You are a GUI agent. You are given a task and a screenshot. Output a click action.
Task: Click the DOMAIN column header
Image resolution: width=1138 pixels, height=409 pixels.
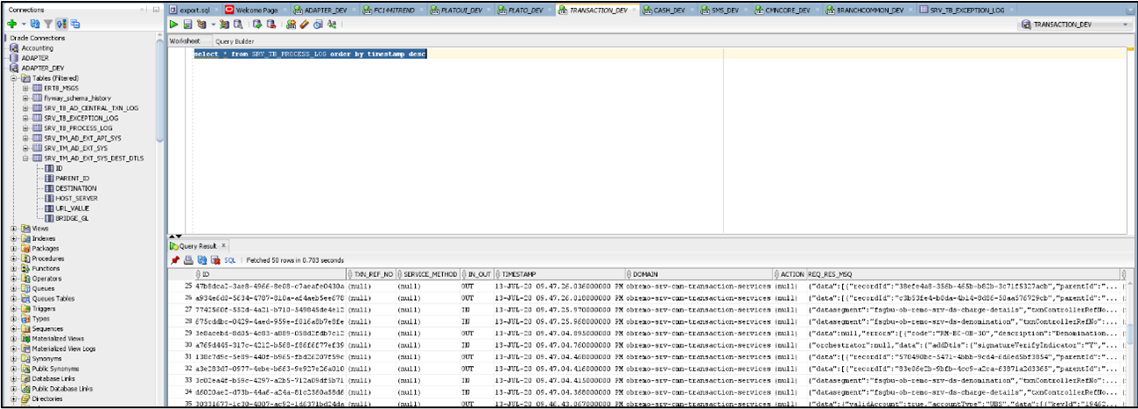(701, 274)
